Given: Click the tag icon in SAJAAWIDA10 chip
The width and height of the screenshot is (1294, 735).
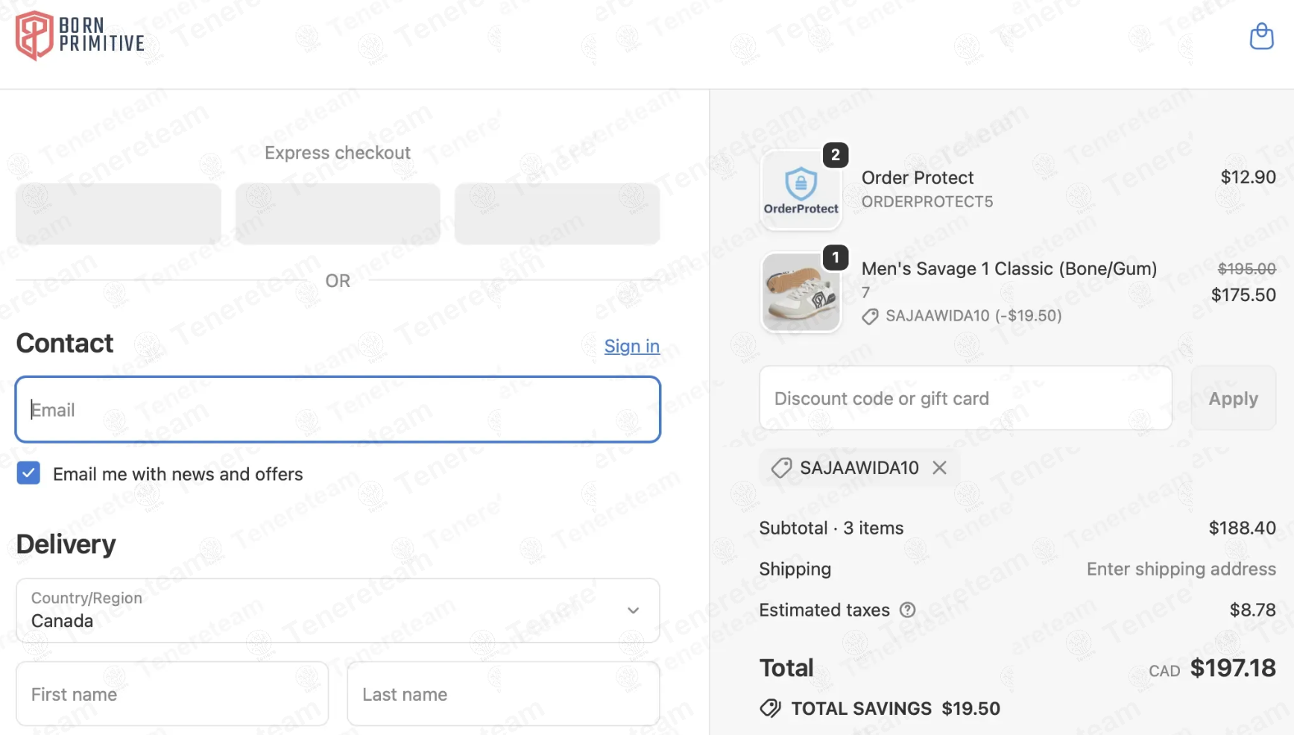Looking at the screenshot, I should point(781,468).
